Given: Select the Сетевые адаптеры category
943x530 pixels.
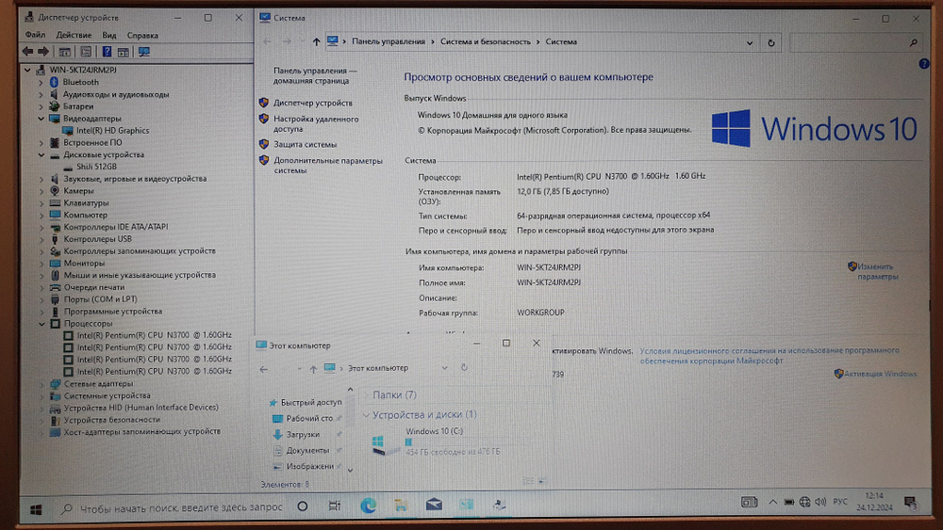Looking at the screenshot, I should 98,383.
